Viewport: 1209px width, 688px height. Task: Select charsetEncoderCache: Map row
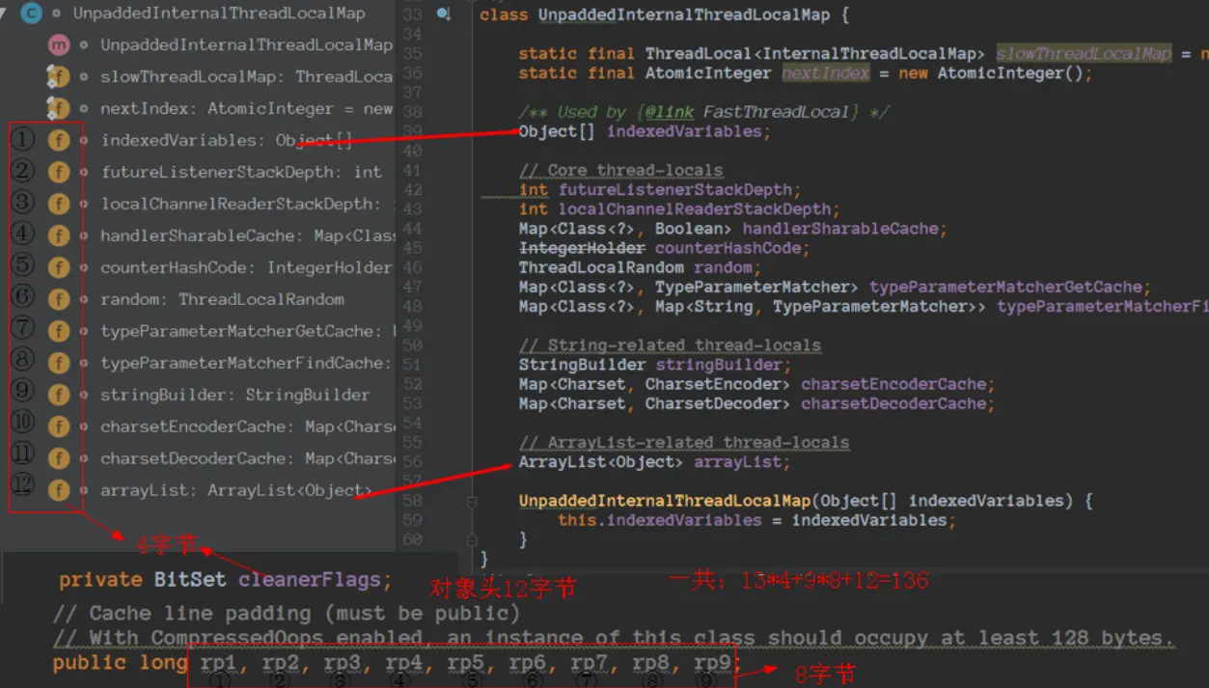pos(246,427)
